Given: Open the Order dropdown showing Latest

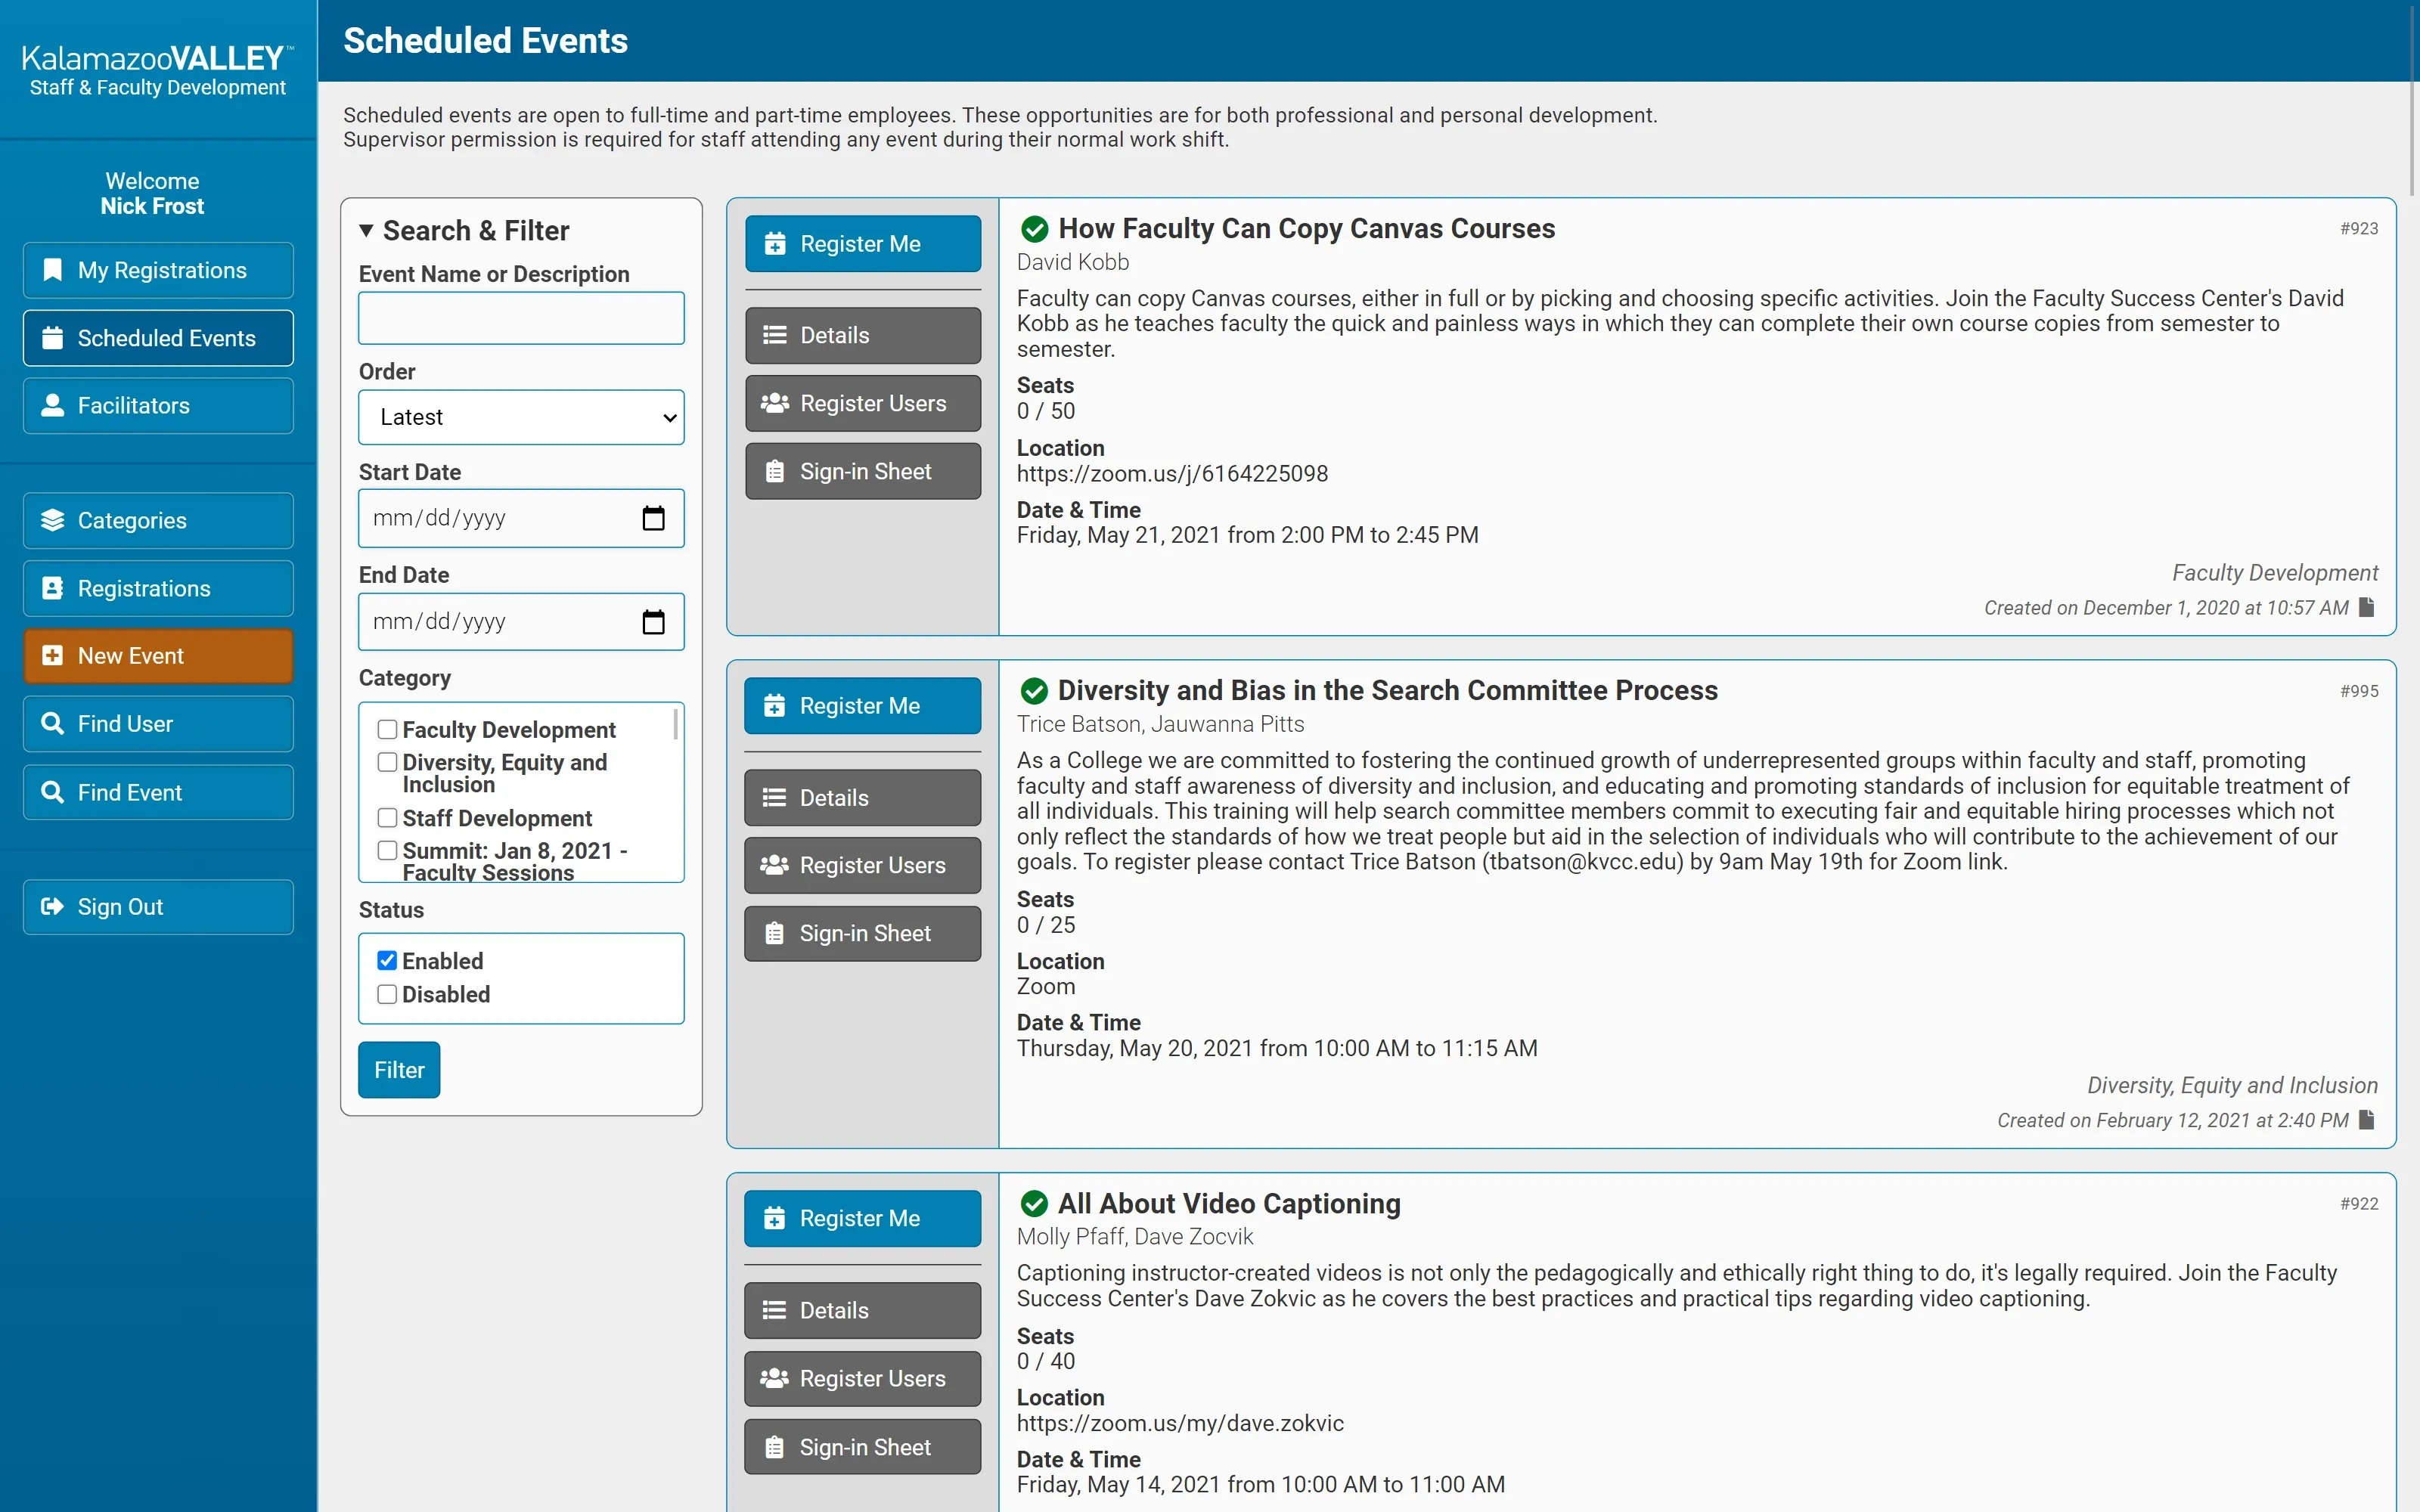Looking at the screenshot, I should point(521,417).
